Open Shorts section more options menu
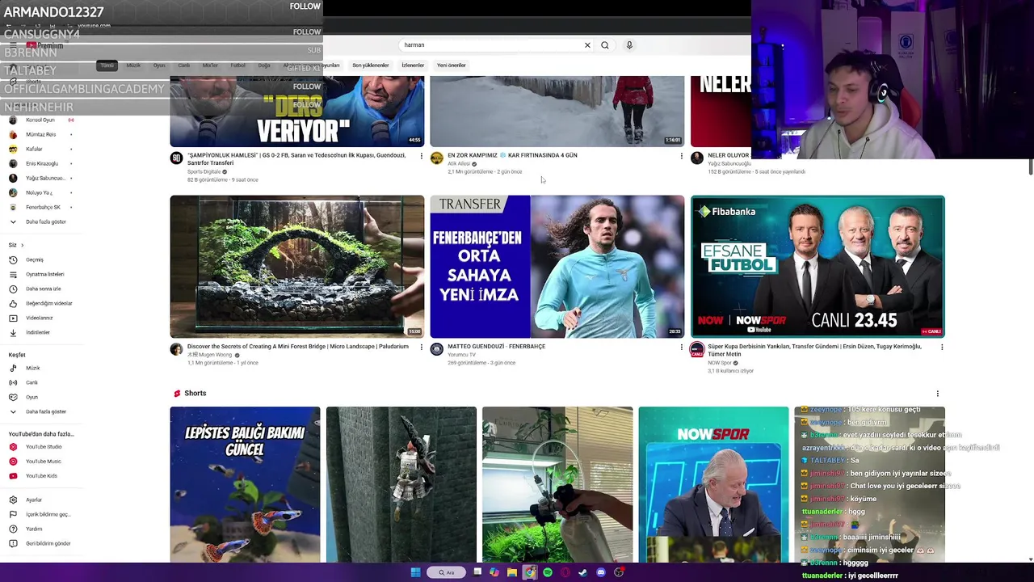1034x582 pixels. (937, 394)
